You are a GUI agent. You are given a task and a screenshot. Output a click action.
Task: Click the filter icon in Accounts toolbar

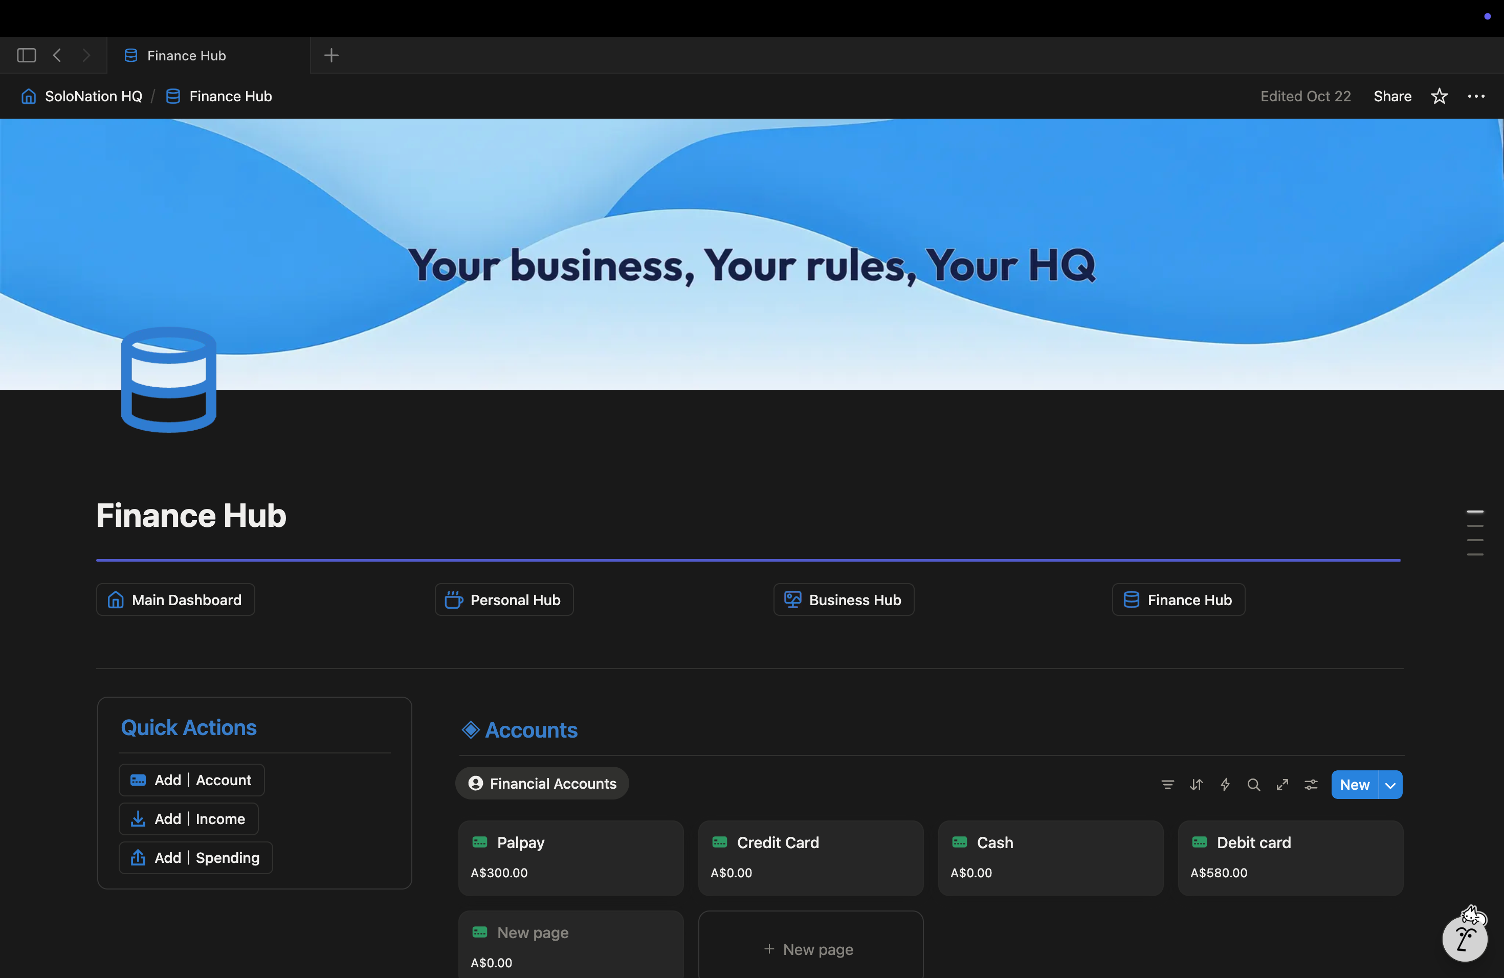click(x=1167, y=784)
